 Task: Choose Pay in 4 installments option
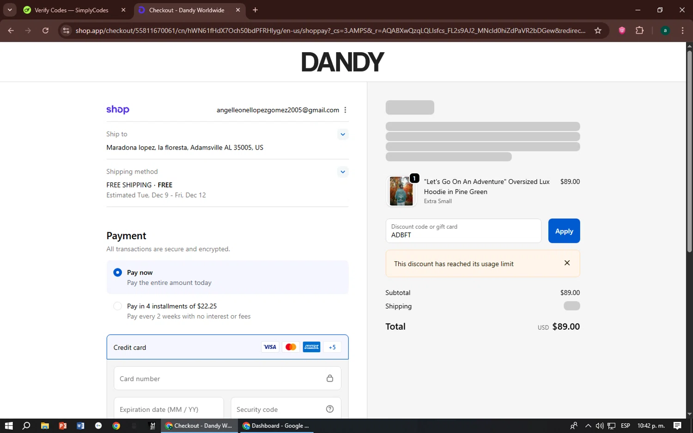click(x=117, y=306)
